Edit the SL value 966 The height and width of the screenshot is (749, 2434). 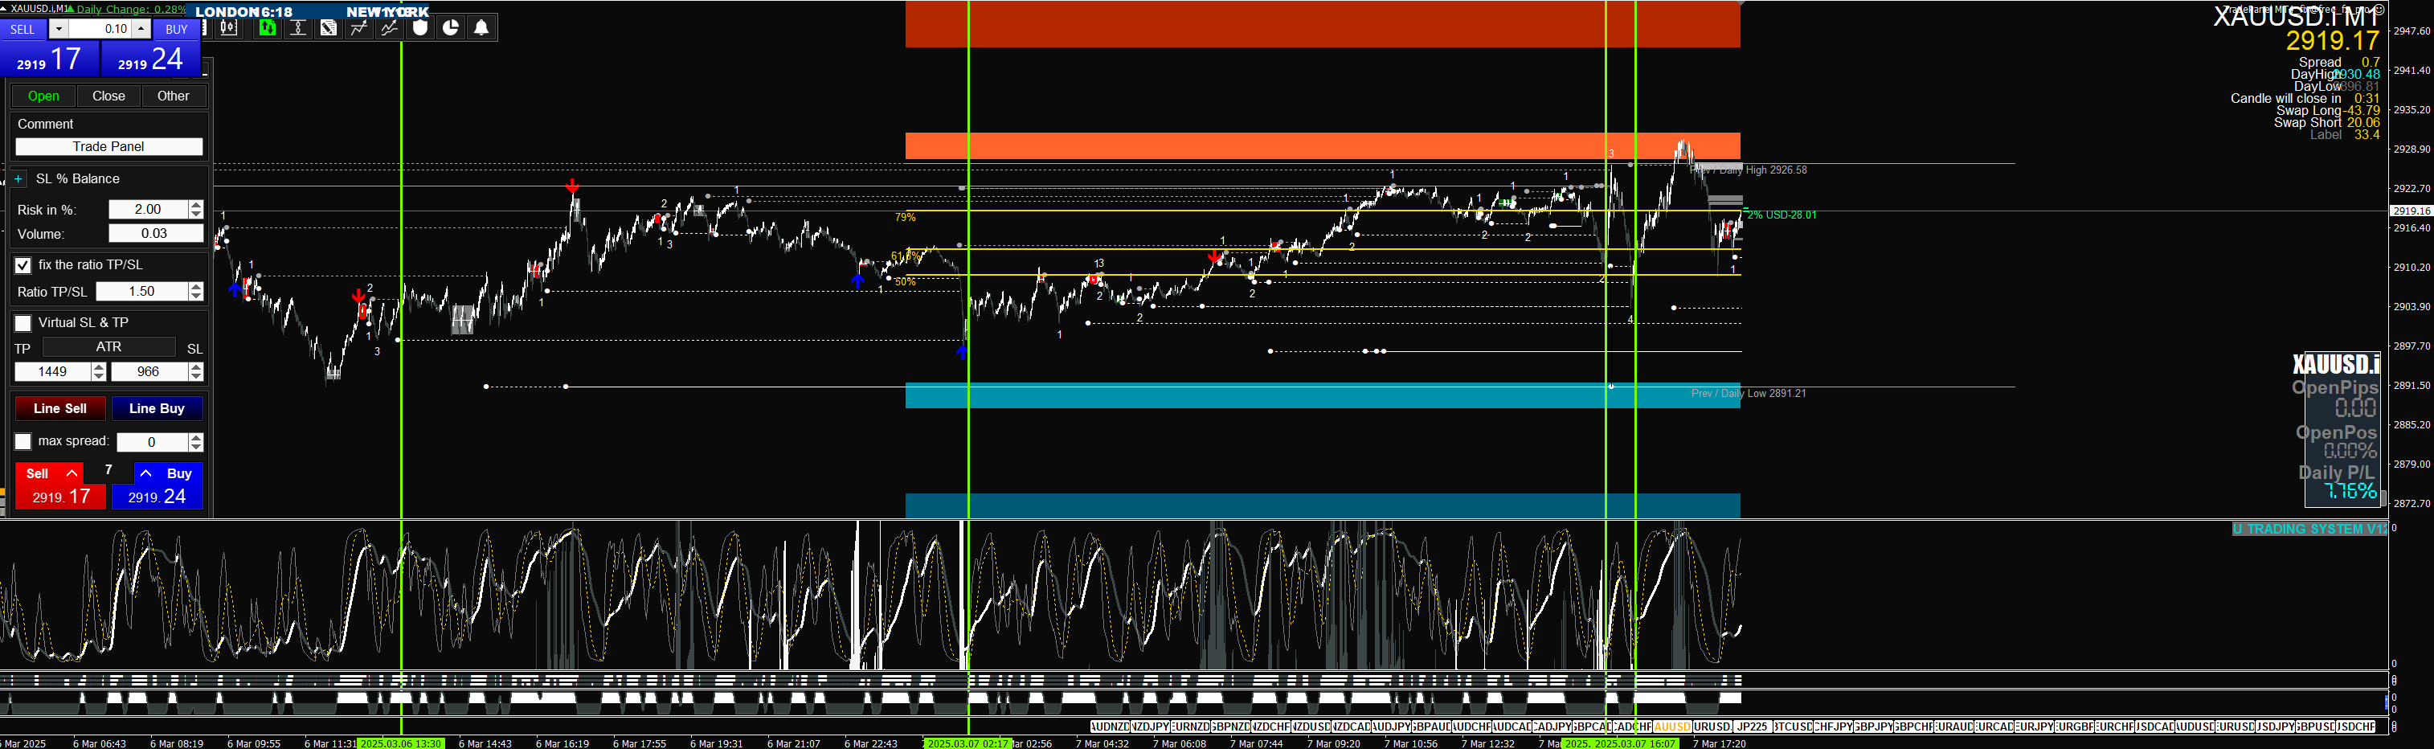tap(149, 372)
